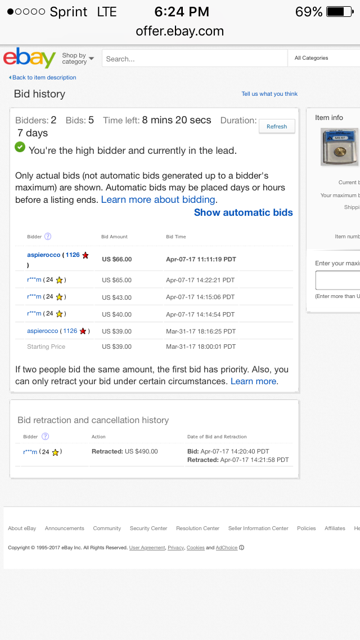This screenshot has height=640, width=360.
Task: Click the yellow star beside the US $65.00 bidder
Action: coord(60,280)
